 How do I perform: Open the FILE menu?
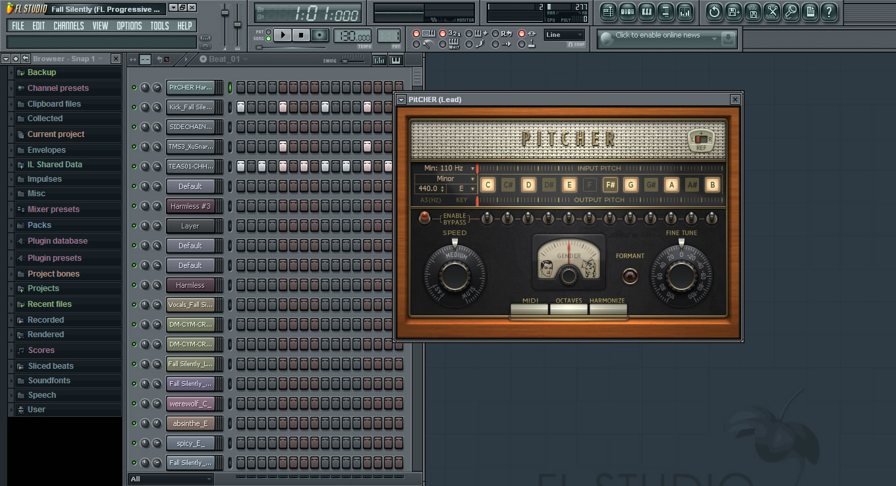[x=18, y=26]
